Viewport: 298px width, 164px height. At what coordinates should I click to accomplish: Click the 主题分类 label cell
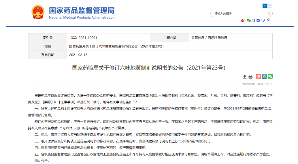coord(170,38)
